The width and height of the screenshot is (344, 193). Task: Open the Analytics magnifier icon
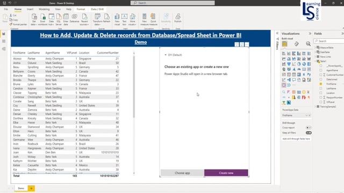(308, 44)
